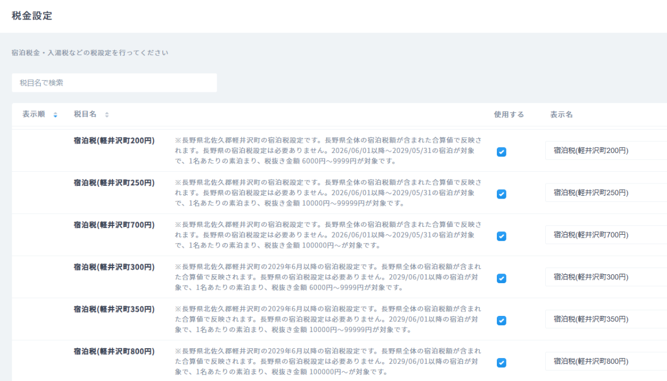Edit 表示名 field for 宿泊税(軽井沢町350円)
The image size is (667, 381).
[606, 319]
